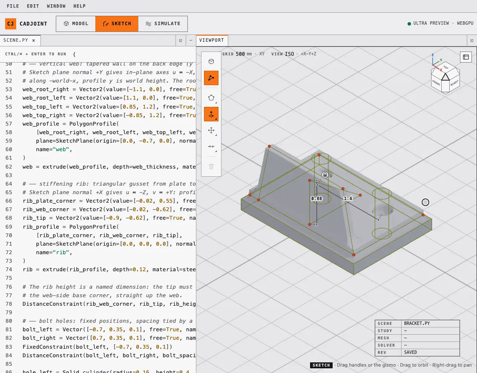The image size is (477, 373).
Task: Click line 78 DistanceConstraint rib_web_corner
Action: (109, 304)
